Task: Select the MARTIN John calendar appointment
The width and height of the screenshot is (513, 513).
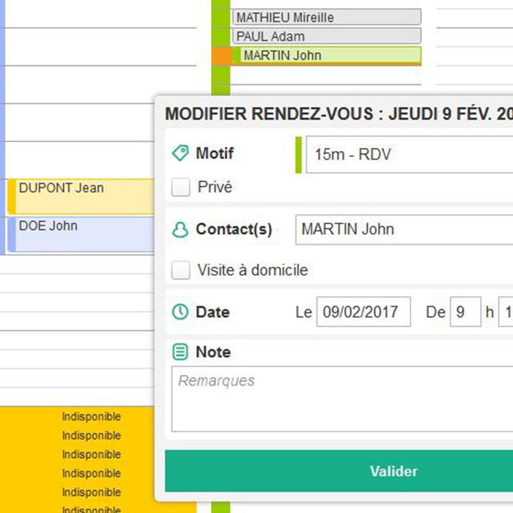Action: (327, 55)
